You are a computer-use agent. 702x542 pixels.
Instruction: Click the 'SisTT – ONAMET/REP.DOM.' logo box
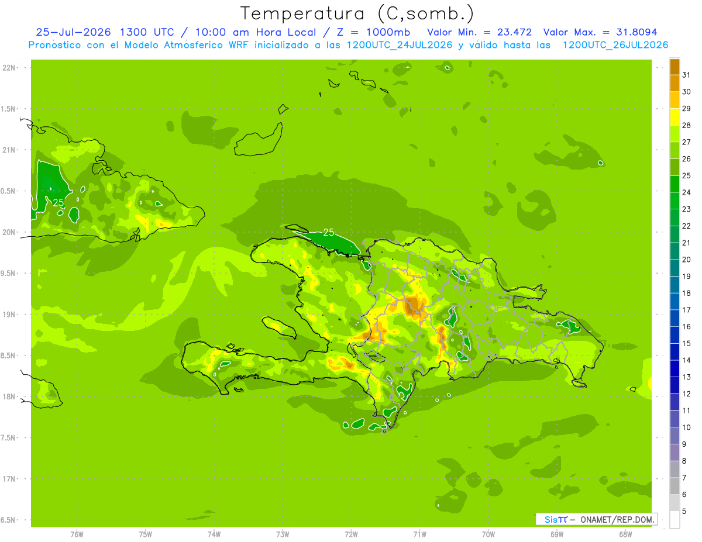(x=596, y=519)
